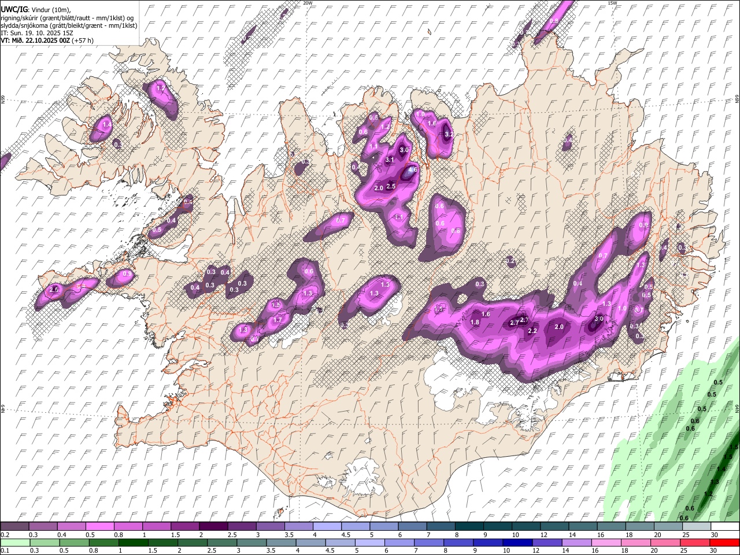740x555 pixels.
Task: Click the 0.9 value in the northeast patch
Action: (643, 225)
